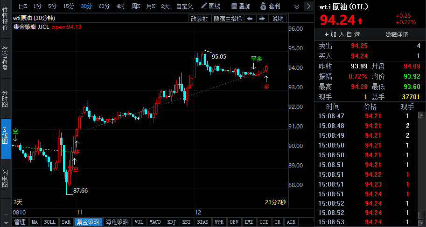The image size is (426, 227).
Task: Switch to the 2天 timeframe
Action: (x=165, y=6)
